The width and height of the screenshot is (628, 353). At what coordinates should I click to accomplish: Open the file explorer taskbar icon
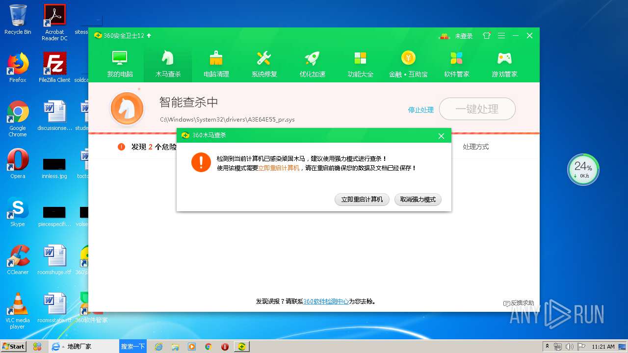pyautogui.click(x=175, y=347)
